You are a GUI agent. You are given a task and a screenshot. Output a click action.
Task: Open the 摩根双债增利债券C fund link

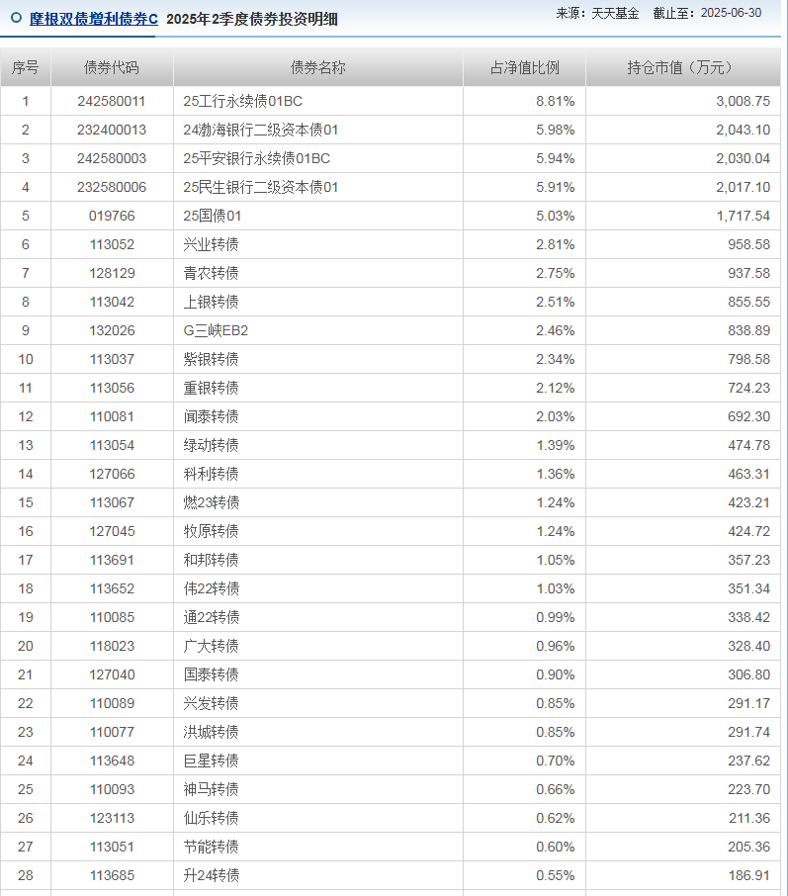point(94,19)
